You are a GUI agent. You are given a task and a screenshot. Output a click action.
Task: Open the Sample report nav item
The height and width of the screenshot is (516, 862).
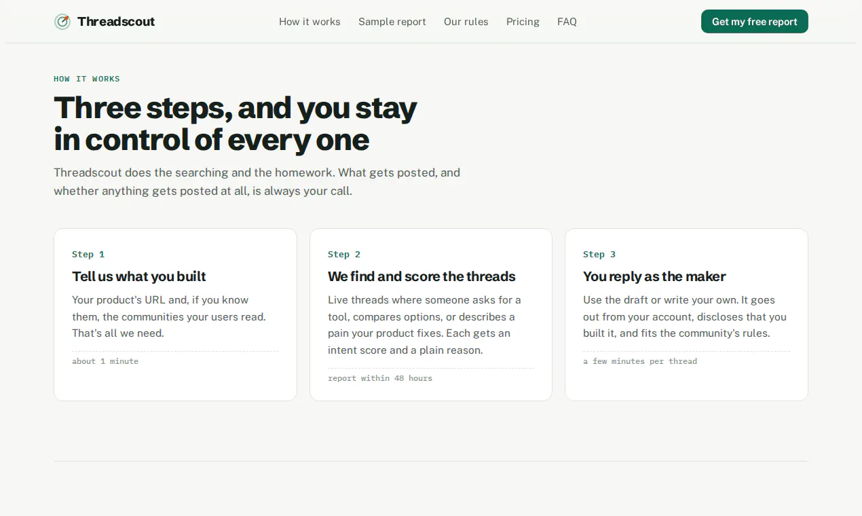tap(392, 22)
